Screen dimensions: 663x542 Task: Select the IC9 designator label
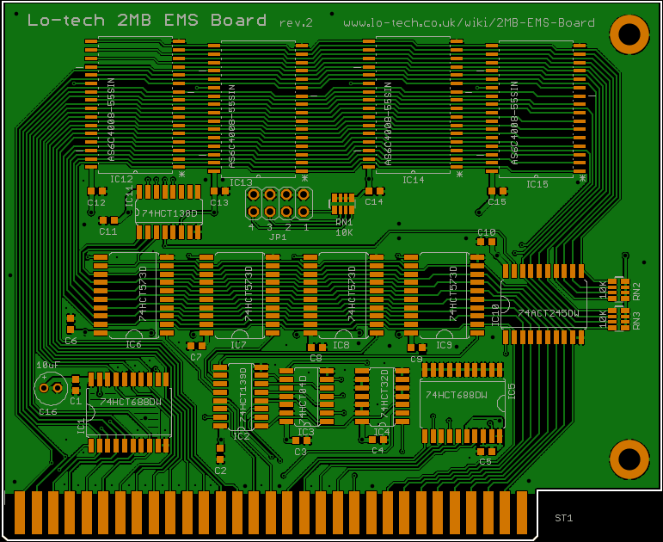(444, 345)
